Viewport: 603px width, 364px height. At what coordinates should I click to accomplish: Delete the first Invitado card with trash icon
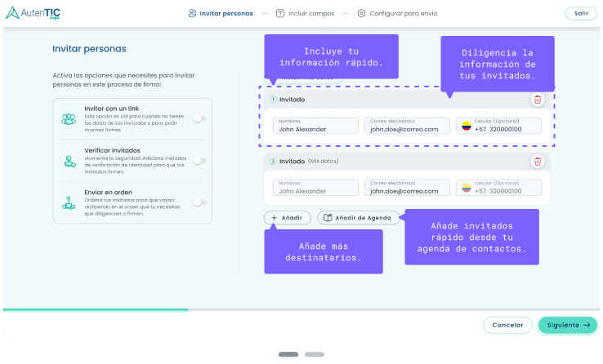[537, 100]
